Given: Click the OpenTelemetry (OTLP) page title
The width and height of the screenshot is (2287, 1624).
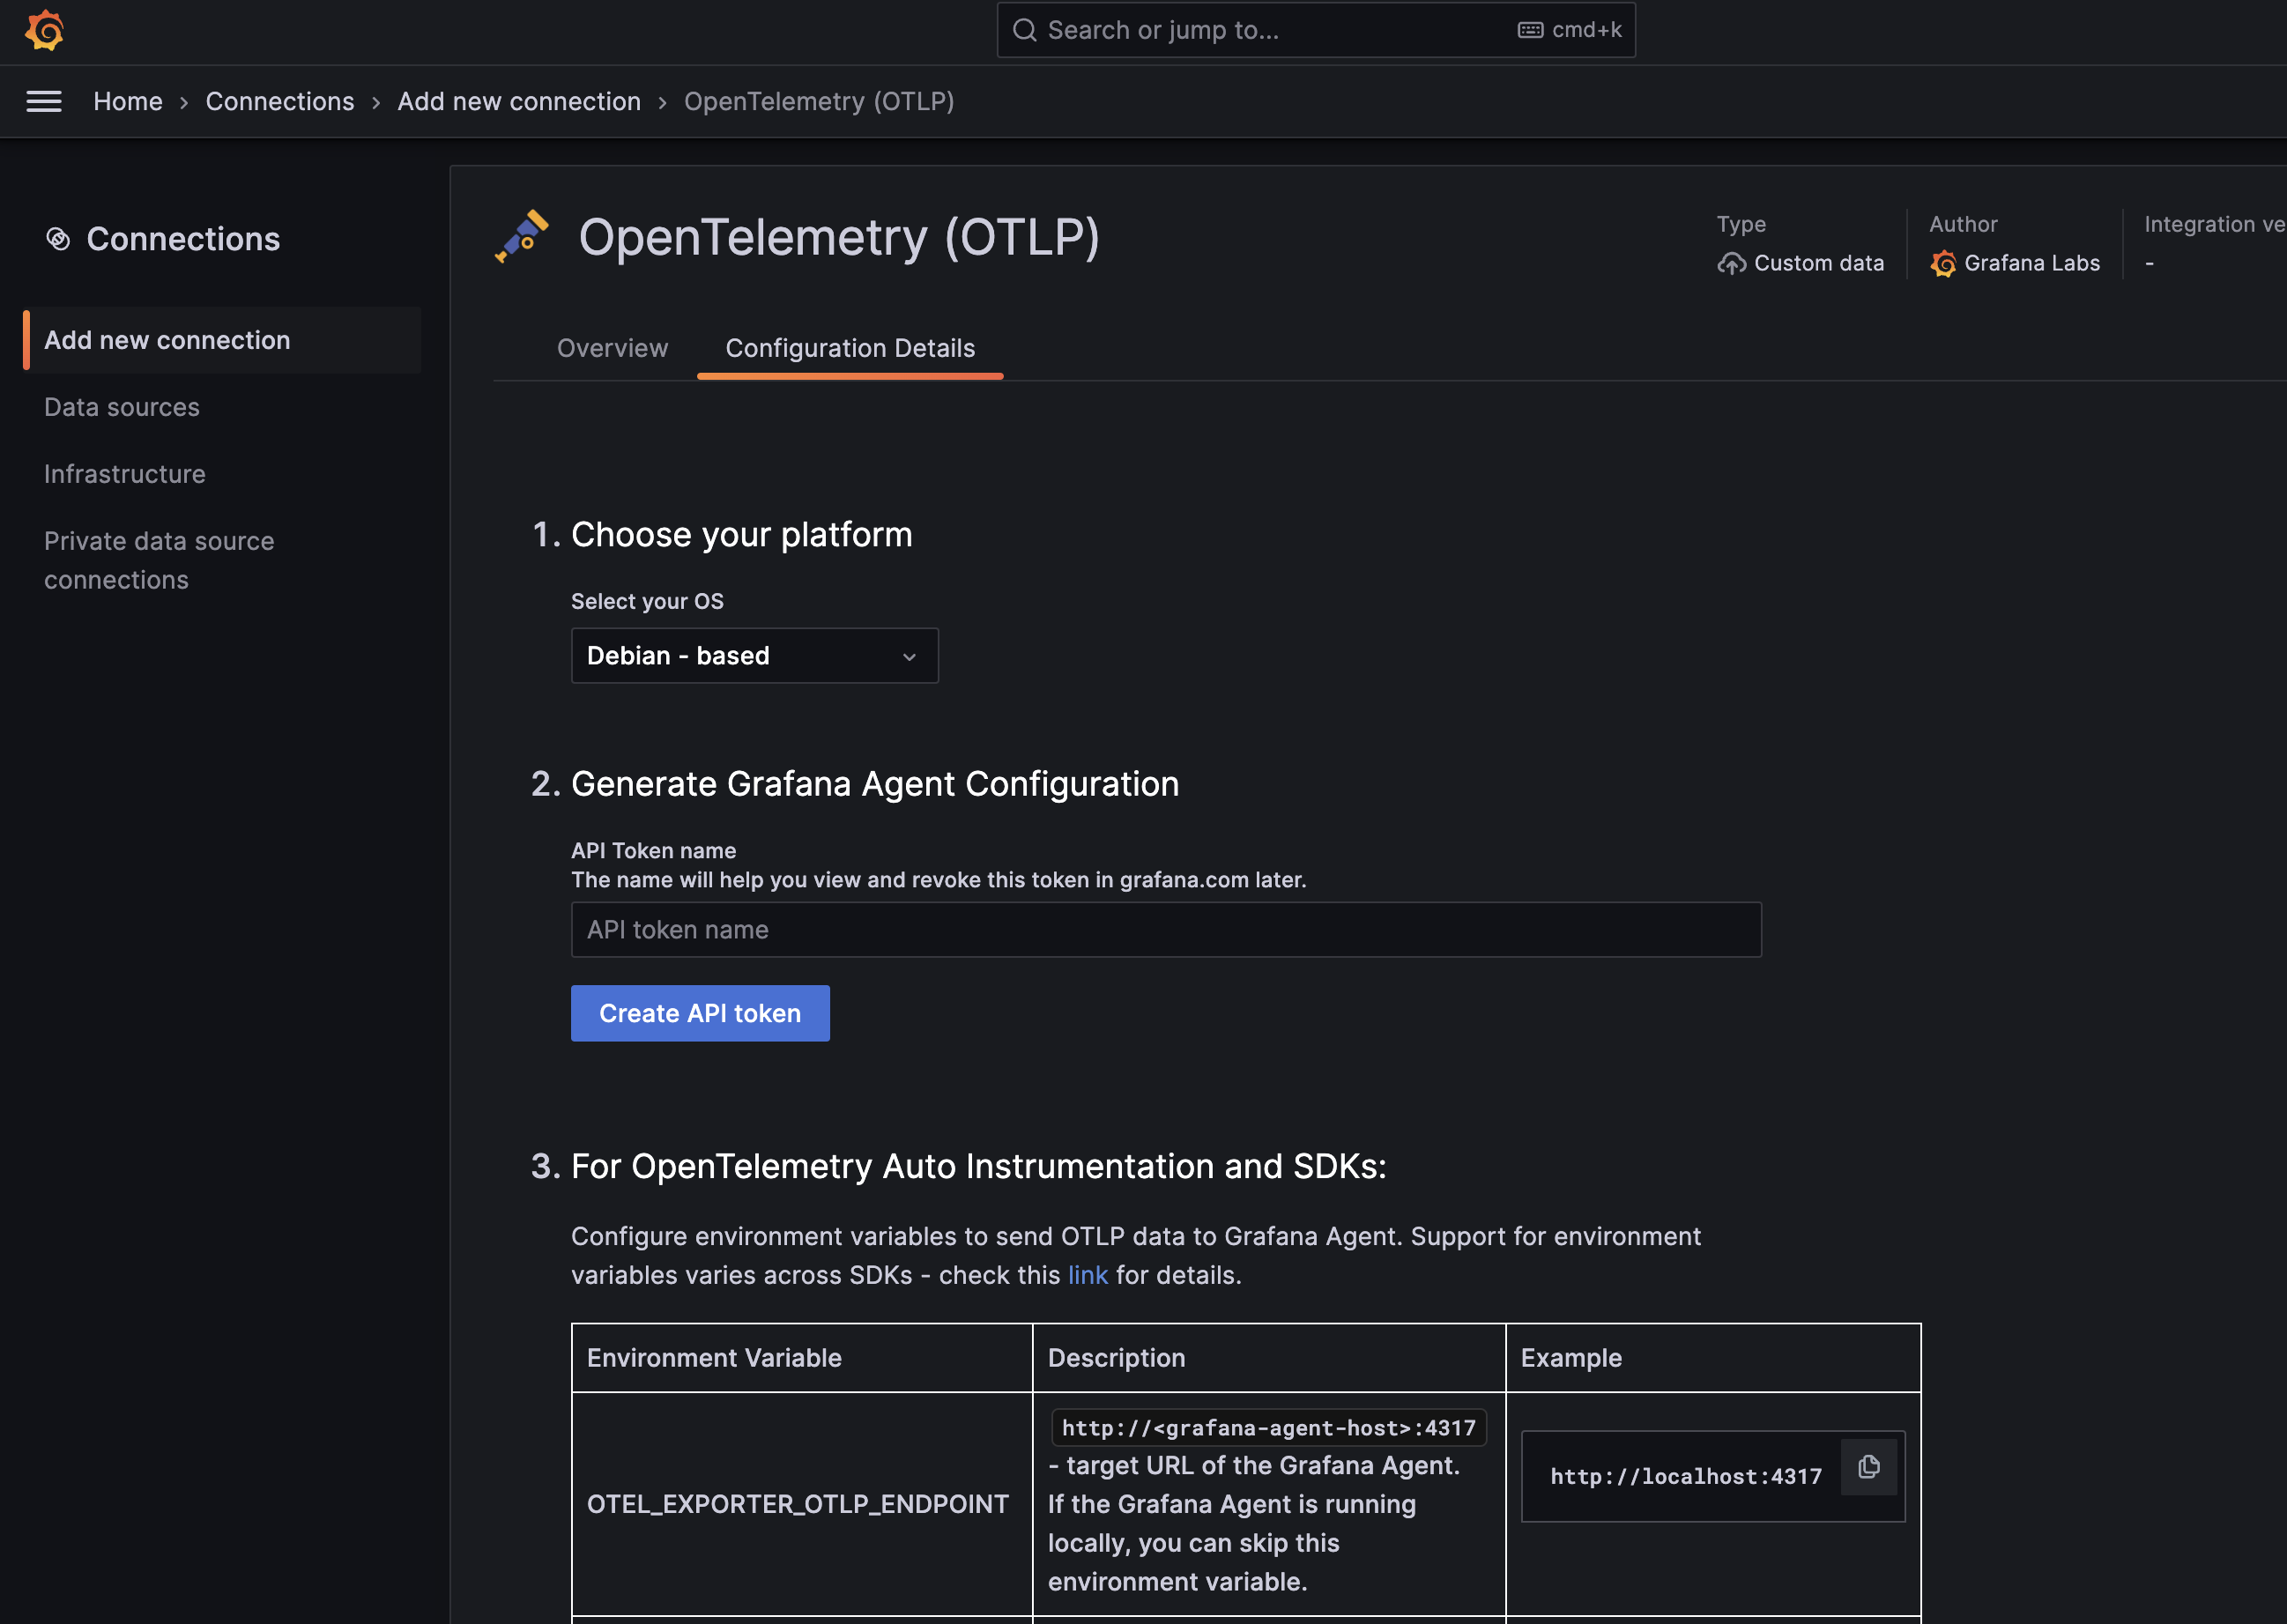Looking at the screenshot, I should pos(839,237).
